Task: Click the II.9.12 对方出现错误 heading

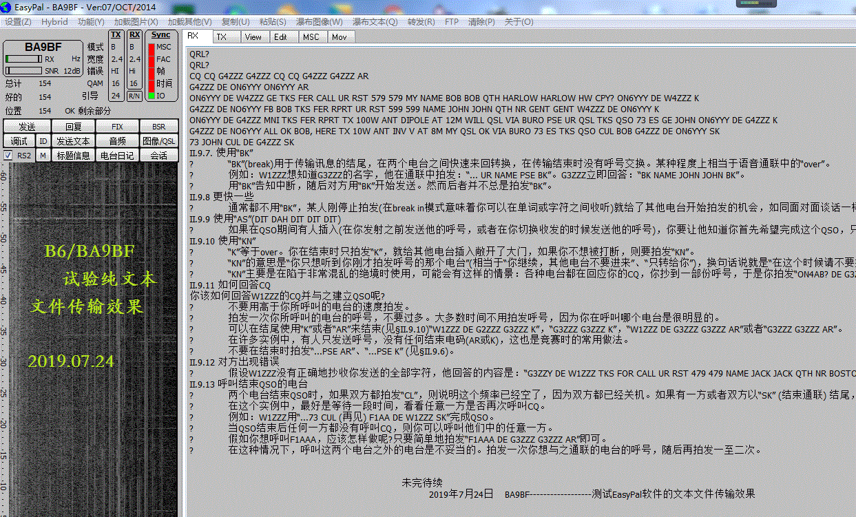Action: [234, 361]
